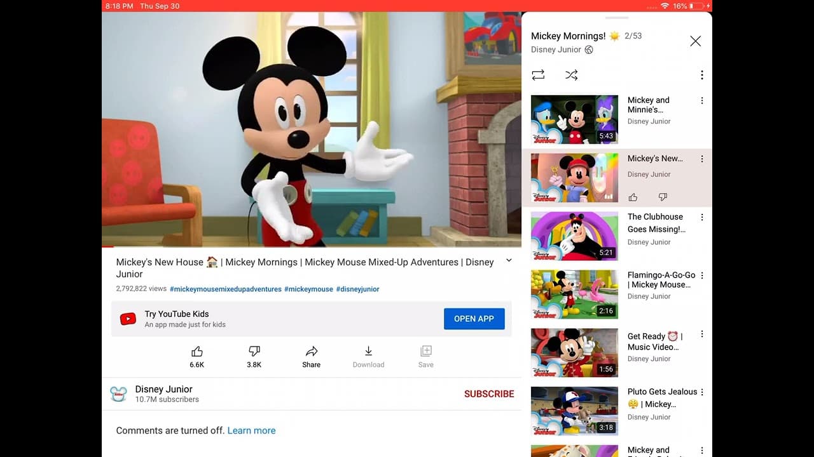
Task: Play Flamingo-A-Go-Go thumbnail
Action: coord(574,295)
